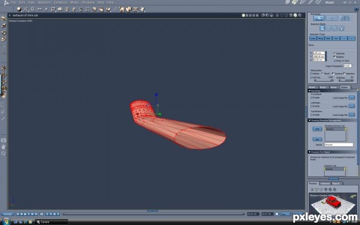The image size is (360, 225).
Task: Select the Absolute radio button
Action: 335,53
